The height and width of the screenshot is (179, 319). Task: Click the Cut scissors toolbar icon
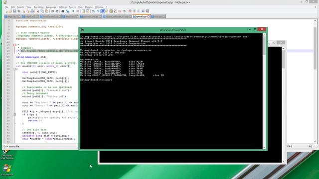38,11
